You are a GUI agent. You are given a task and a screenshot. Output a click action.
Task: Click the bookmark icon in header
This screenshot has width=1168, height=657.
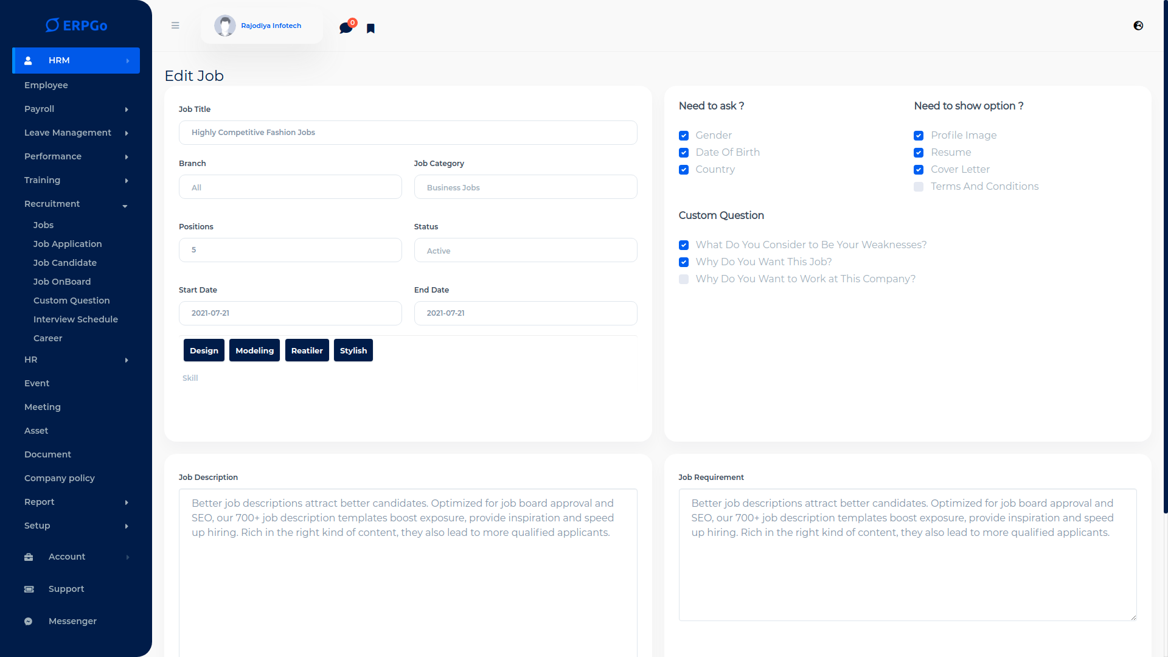click(x=370, y=29)
